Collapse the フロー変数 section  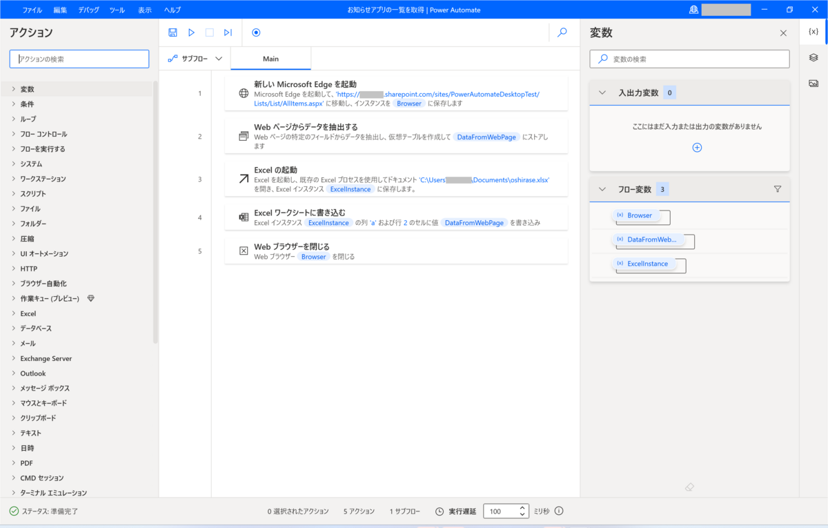(x=602, y=189)
